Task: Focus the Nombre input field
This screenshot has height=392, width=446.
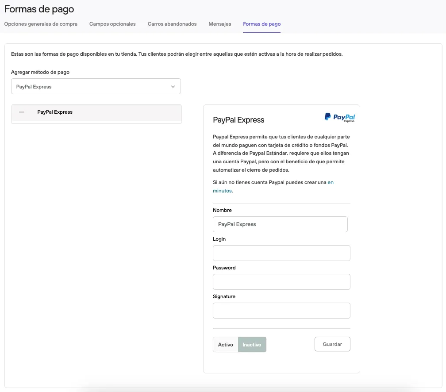Action: point(280,224)
